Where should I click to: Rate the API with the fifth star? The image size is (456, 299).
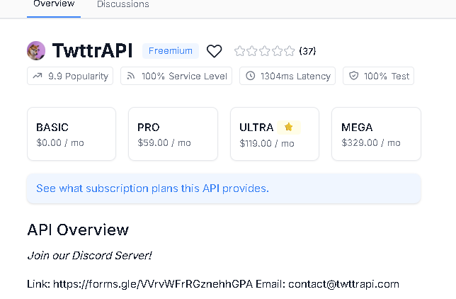coord(289,51)
